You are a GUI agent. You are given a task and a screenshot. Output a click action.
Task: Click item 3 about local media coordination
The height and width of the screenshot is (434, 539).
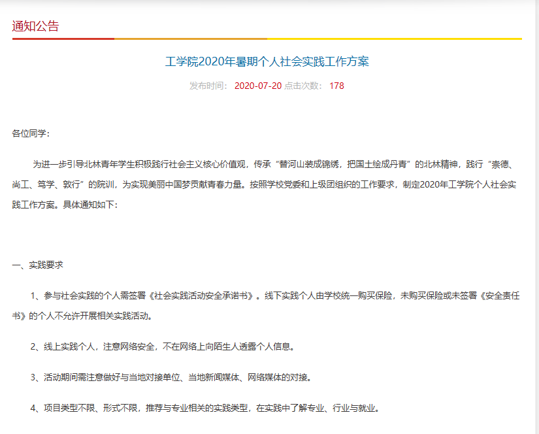pos(171,377)
